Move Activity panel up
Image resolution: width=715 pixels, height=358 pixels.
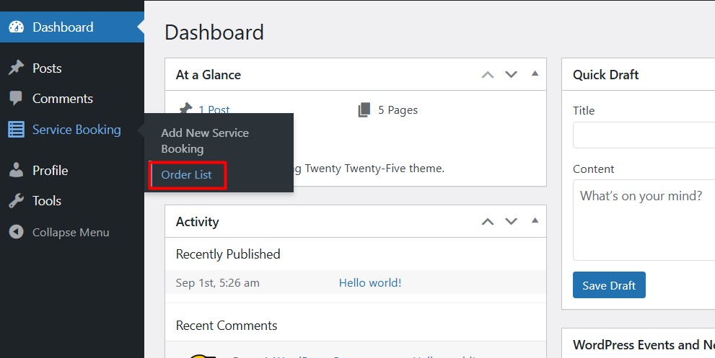[488, 221]
